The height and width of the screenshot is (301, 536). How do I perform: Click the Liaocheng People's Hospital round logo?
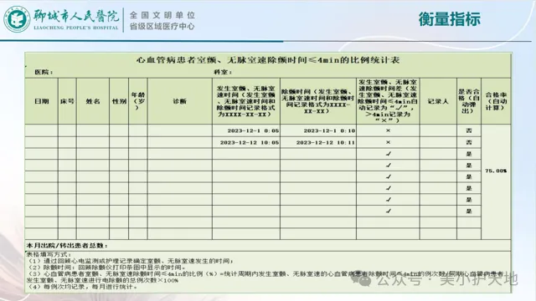pos(17,19)
